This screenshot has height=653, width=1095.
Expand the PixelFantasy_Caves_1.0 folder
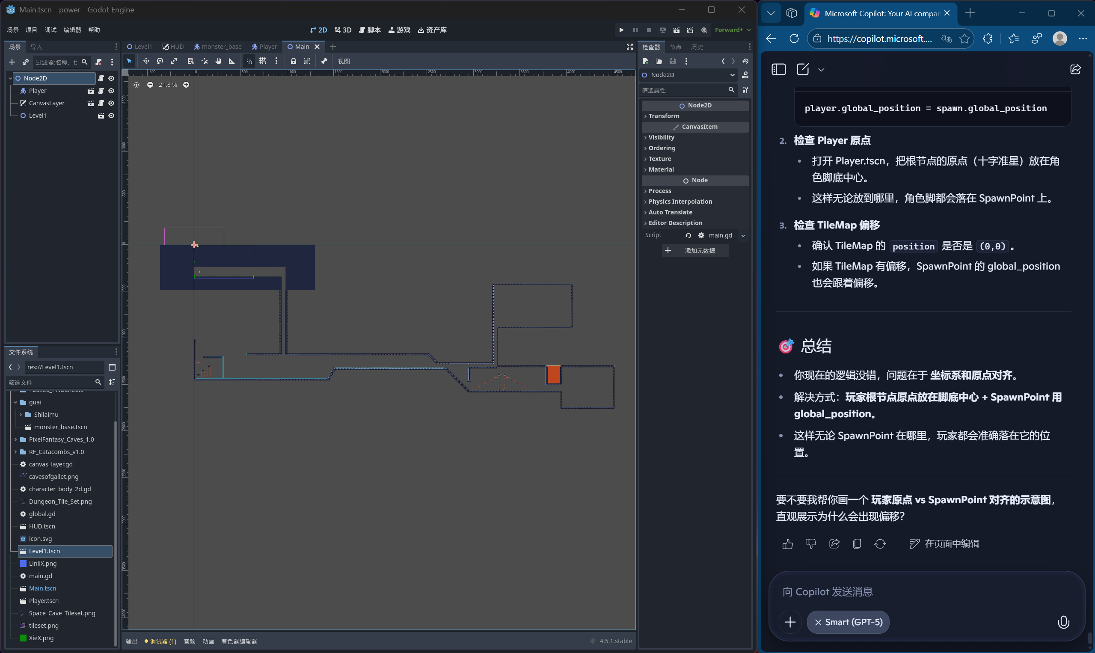pos(16,439)
